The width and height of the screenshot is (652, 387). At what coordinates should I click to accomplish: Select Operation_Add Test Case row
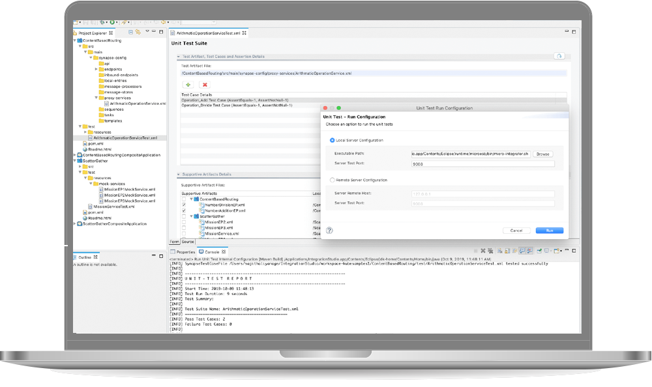[x=374, y=100]
